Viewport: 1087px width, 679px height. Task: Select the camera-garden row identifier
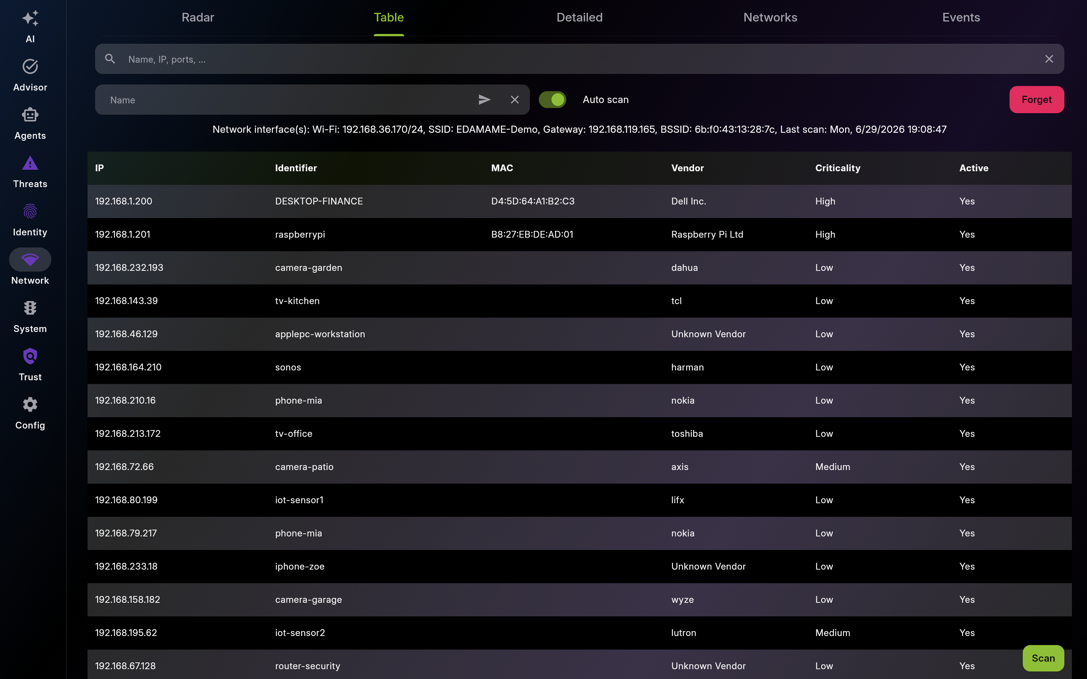click(x=309, y=268)
